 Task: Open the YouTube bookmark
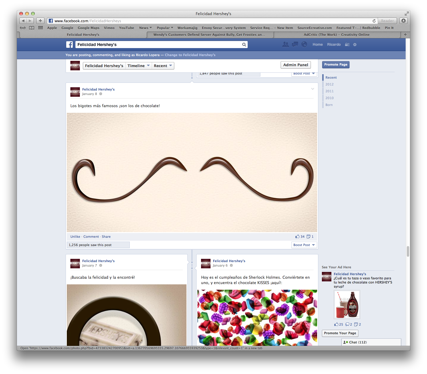(x=126, y=28)
